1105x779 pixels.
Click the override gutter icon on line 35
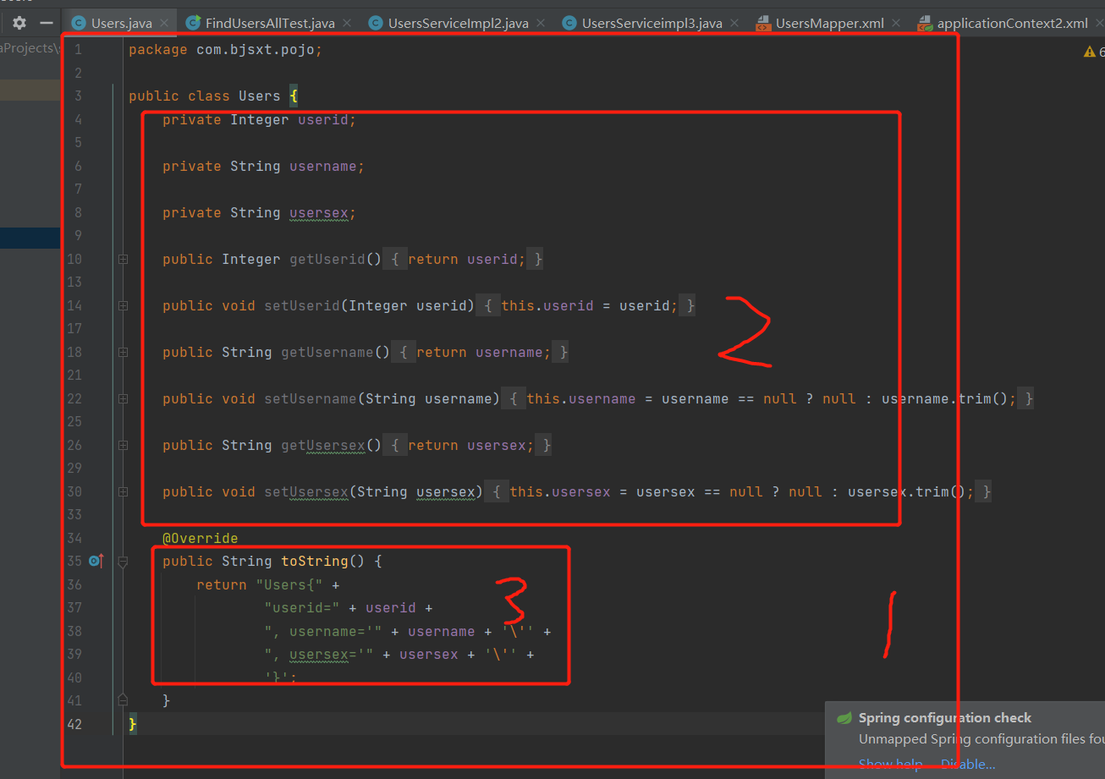pos(96,561)
